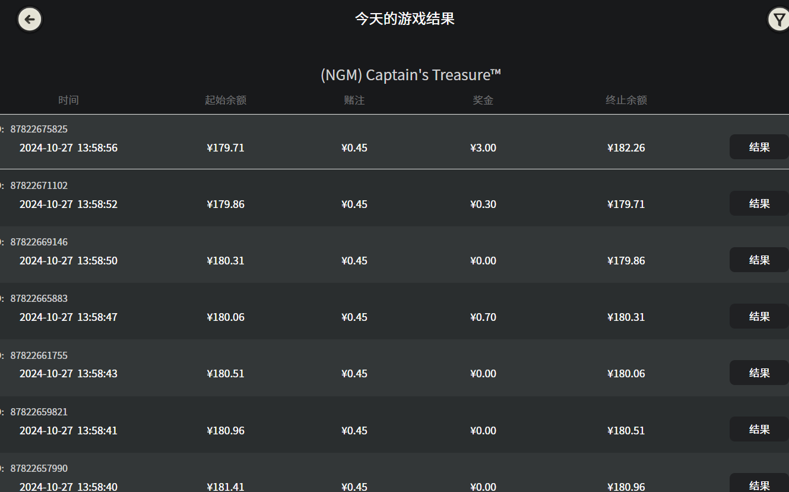Click the back arrow icon
This screenshot has height=492, width=789.
pyautogui.click(x=29, y=20)
